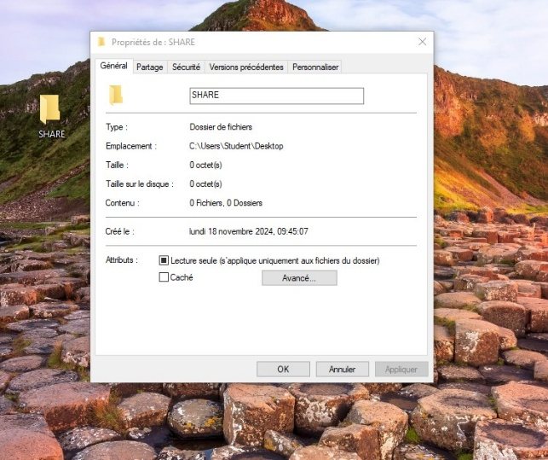The width and height of the screenshot is (548, 460).
Task: Click the 'Contenu :' label
Action: [x=123, y=203]
